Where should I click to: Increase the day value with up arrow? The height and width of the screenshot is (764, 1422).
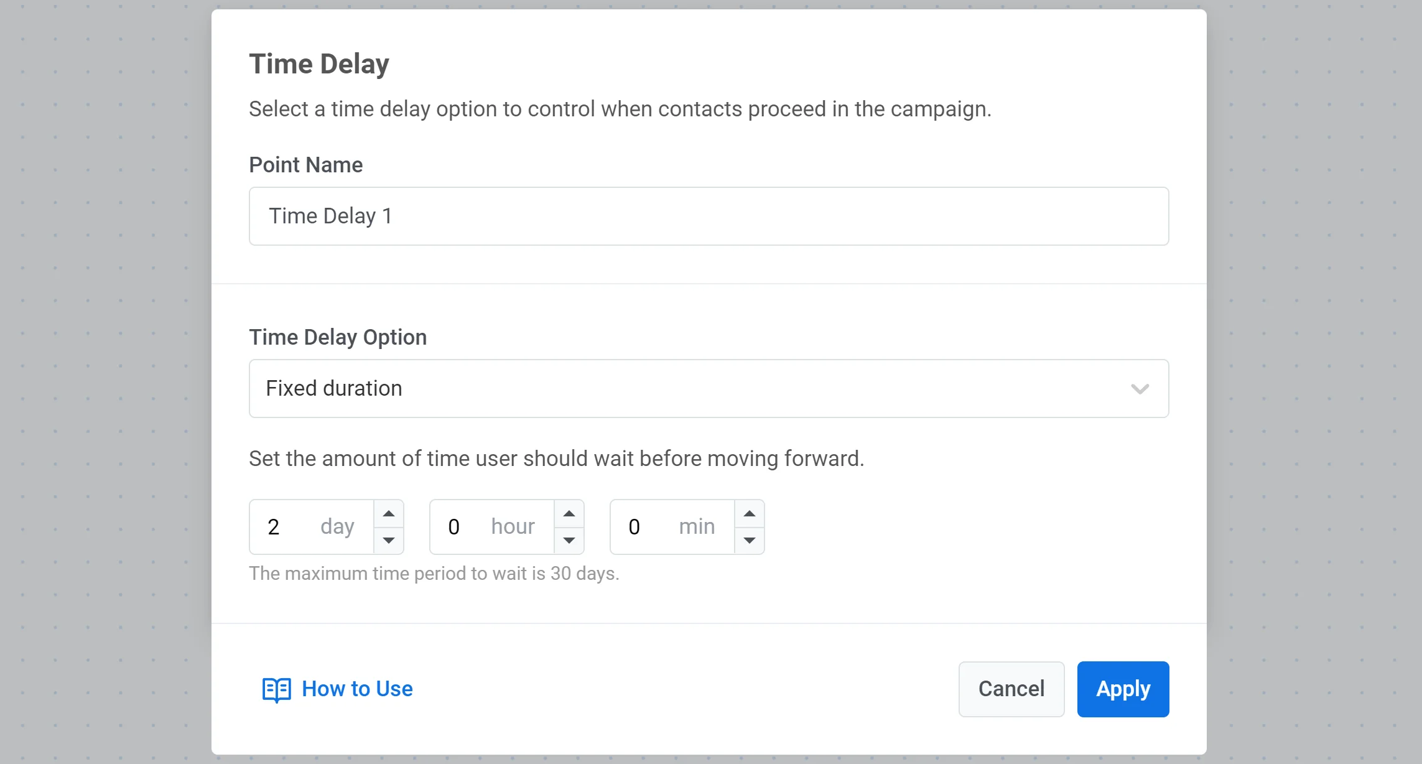(389, 514)
